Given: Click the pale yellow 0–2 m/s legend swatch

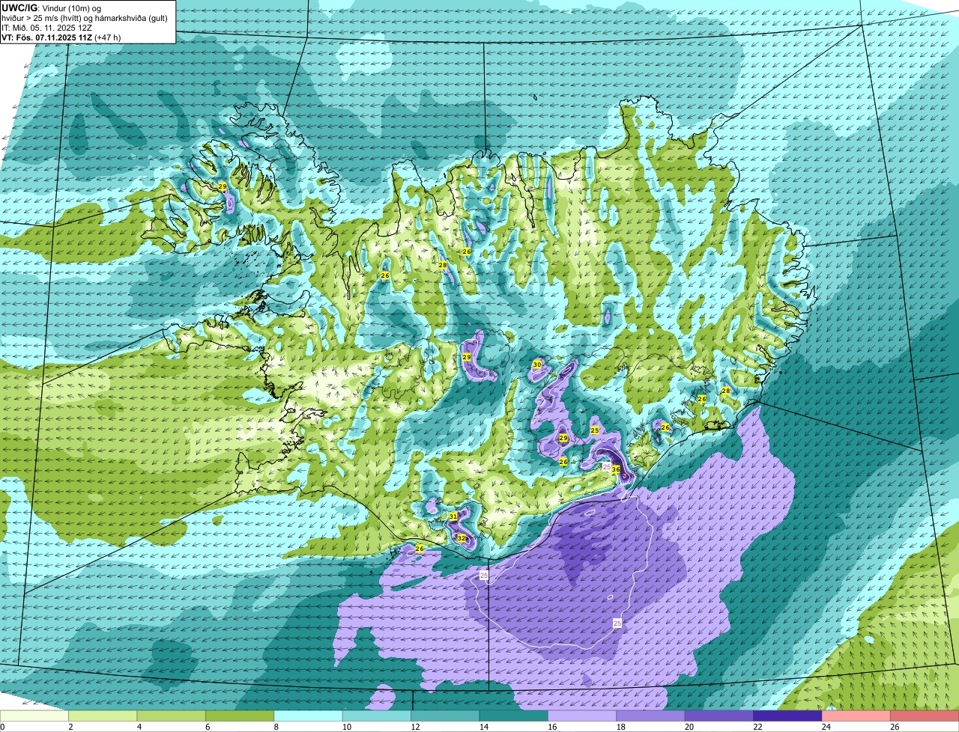Looking at the screenshot, I should click(34, 716).
